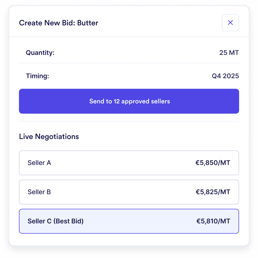The image size is (258, 258).
Task: Click the Seller A name label
Action: click(39, 163)
